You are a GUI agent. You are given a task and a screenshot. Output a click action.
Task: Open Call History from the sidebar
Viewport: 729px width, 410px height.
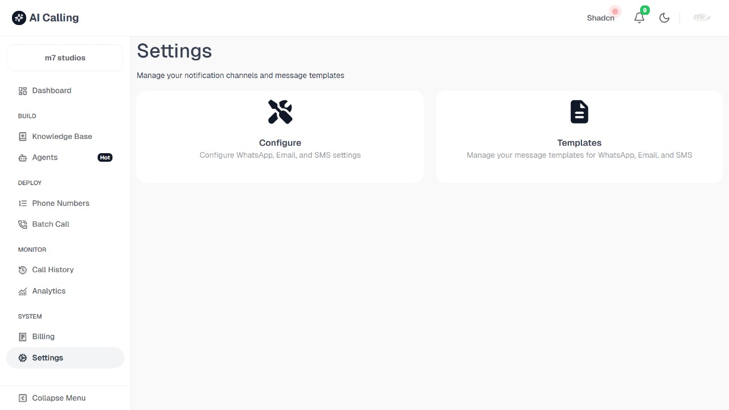coord(52,269)
